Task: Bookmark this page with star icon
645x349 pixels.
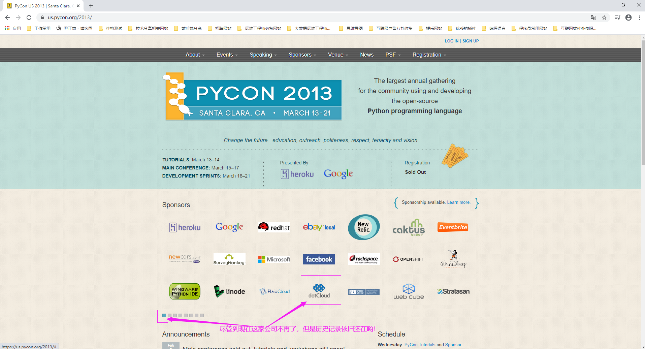Action: coord(604,18)
